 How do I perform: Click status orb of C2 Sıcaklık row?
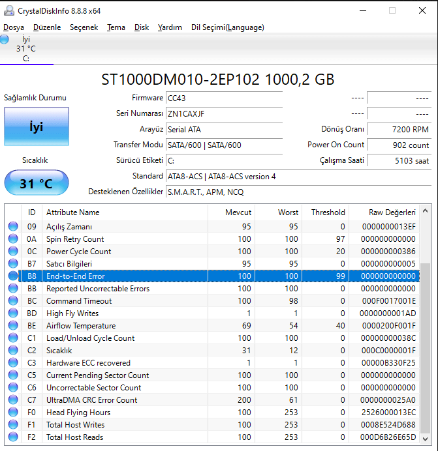[x=13, y=350]
